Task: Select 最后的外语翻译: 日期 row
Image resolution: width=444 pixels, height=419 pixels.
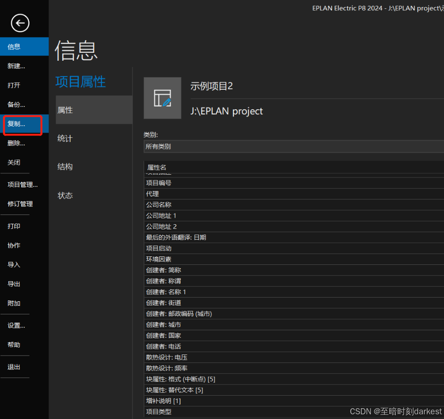Action: [294, 237]
